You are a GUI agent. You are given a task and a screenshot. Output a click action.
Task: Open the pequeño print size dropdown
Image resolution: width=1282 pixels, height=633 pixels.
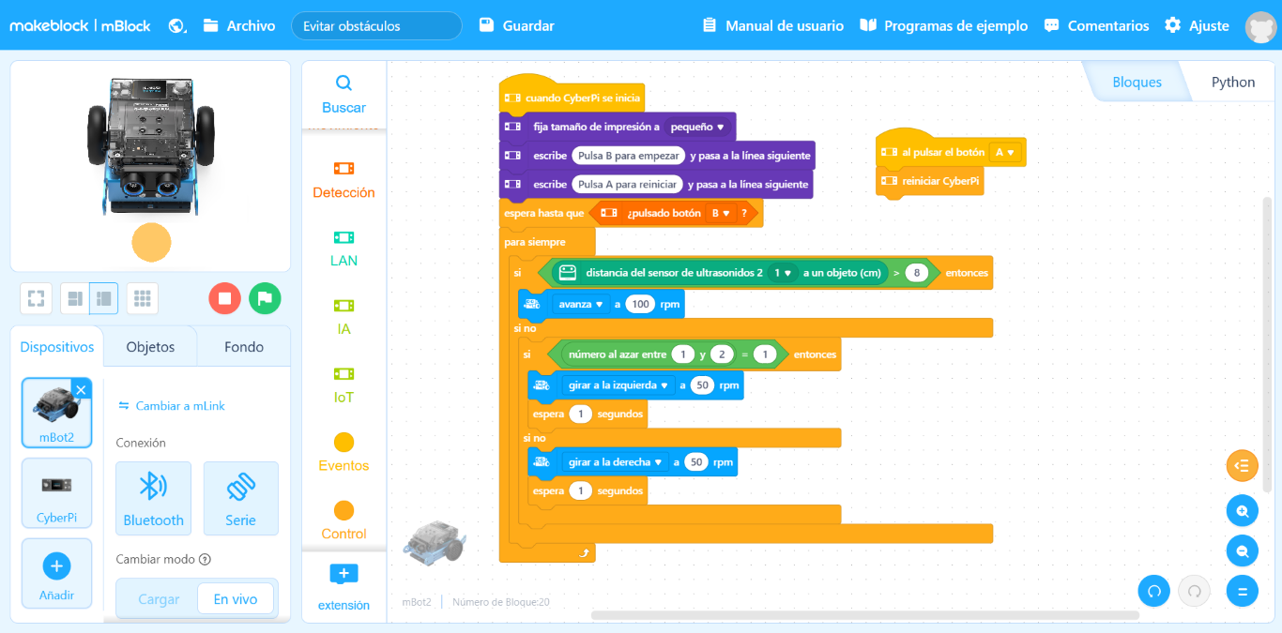[697, 127]
